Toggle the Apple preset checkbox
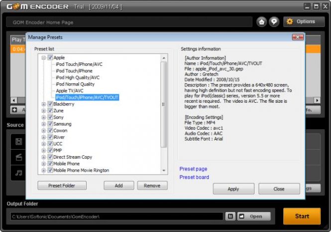 tap(50, 57)
